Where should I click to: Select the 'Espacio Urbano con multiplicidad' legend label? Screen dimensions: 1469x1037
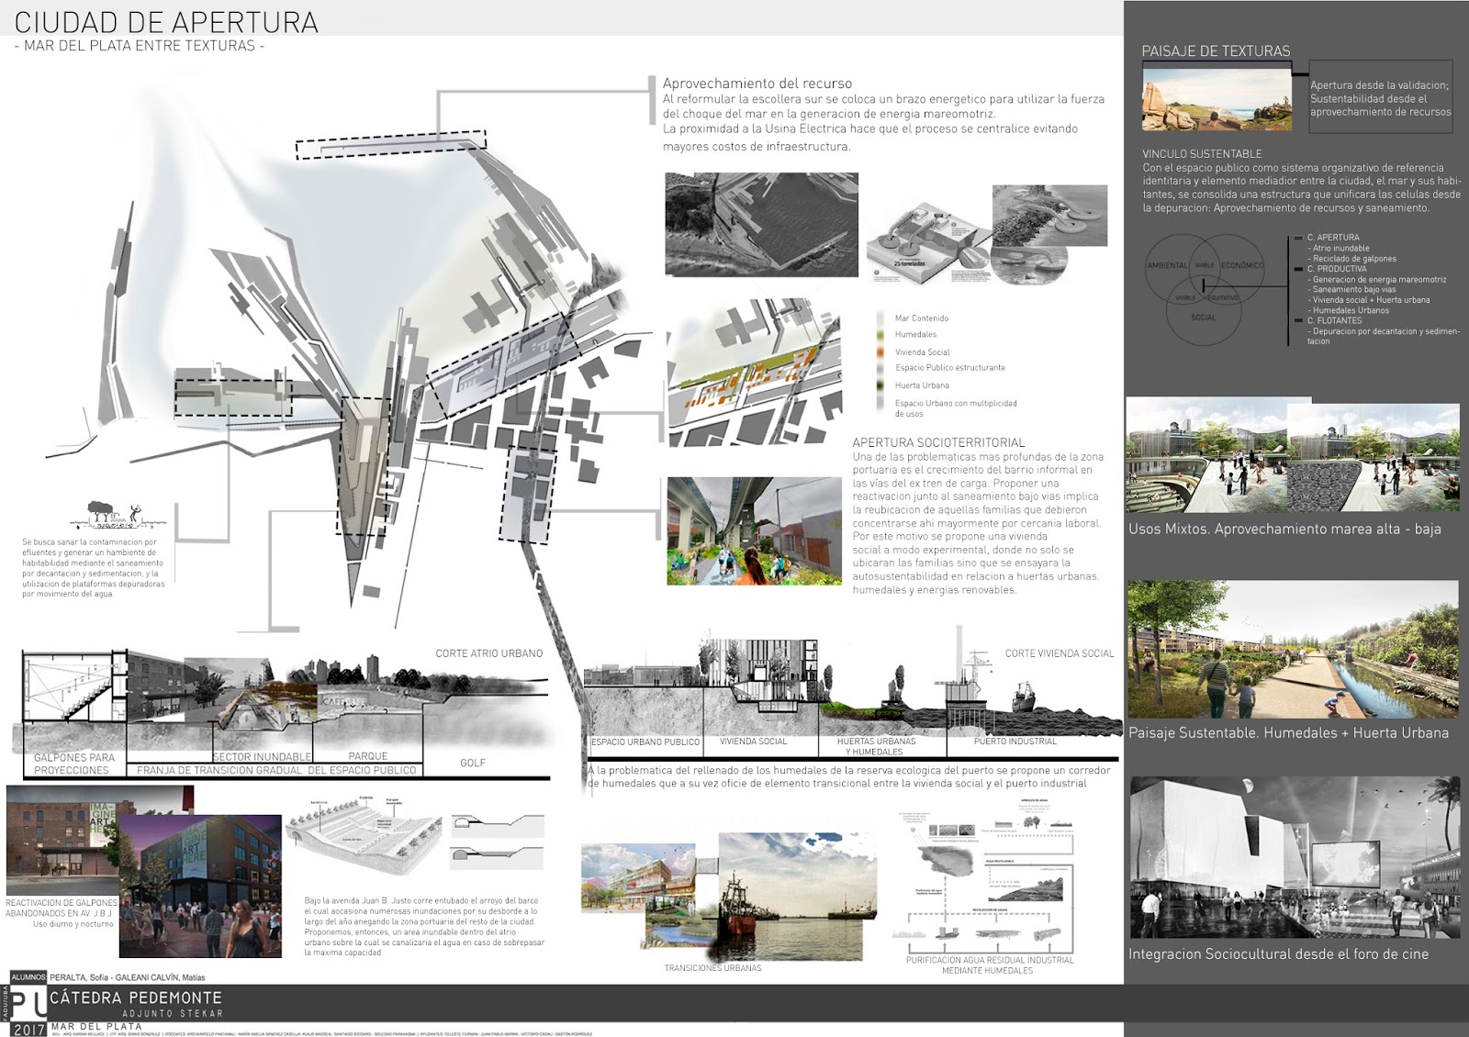[956, 403]
